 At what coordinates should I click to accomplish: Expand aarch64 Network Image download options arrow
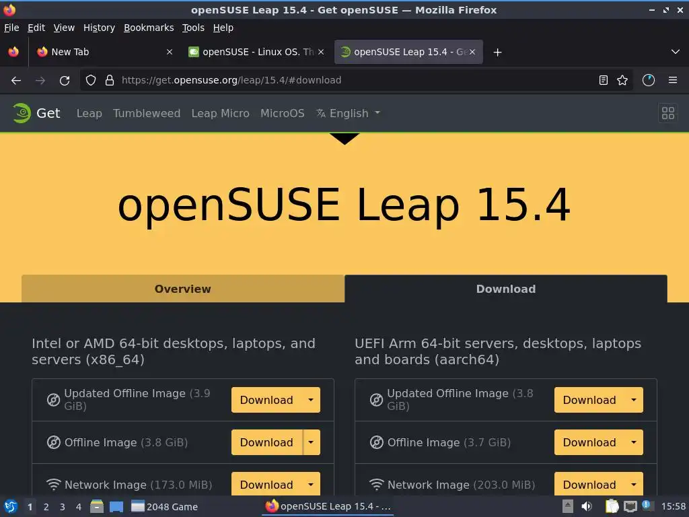[x=634, y=485]
